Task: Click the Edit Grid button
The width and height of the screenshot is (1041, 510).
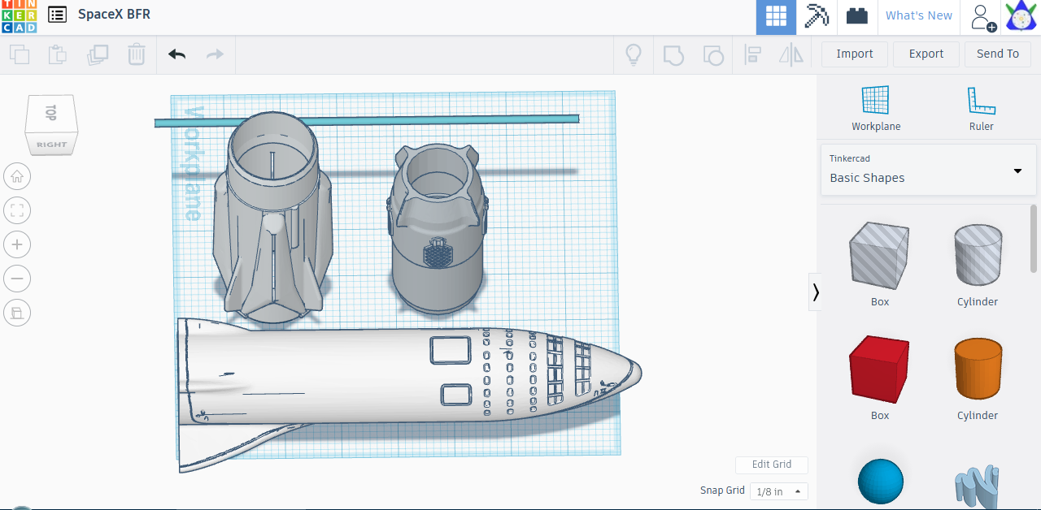Action: 771,465
